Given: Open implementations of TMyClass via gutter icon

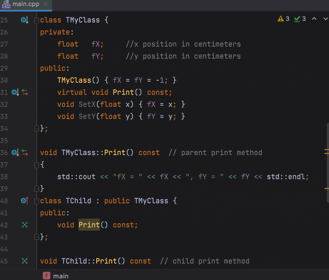Looking at the screenshot, I should pos(24,20).
